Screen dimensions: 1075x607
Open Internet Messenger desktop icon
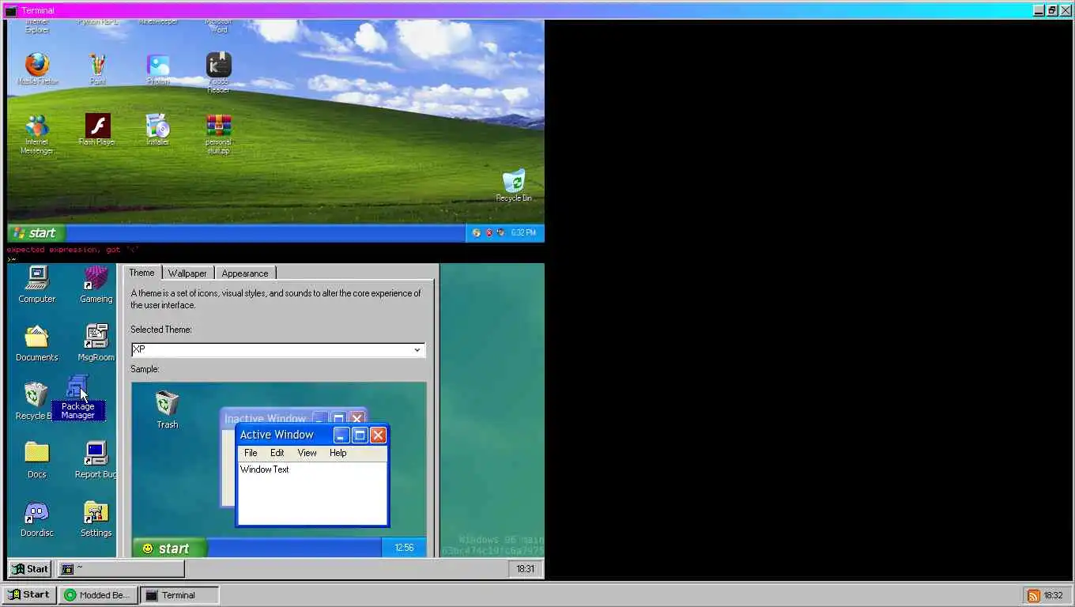[x=37, y=134]
